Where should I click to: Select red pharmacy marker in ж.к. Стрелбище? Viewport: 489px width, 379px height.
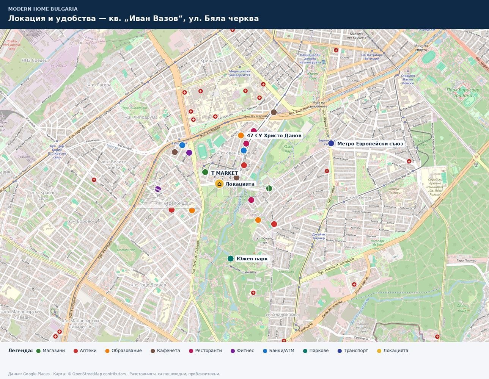171,210
